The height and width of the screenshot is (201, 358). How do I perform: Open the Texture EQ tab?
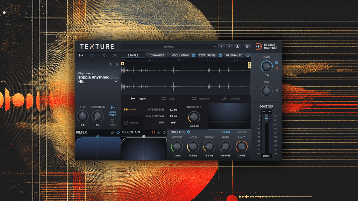coord(207,55)
